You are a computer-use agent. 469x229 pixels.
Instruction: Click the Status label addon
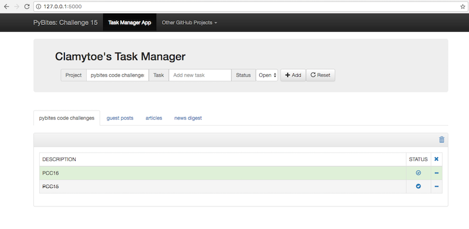pyautogui.click(x=243, y=75)
